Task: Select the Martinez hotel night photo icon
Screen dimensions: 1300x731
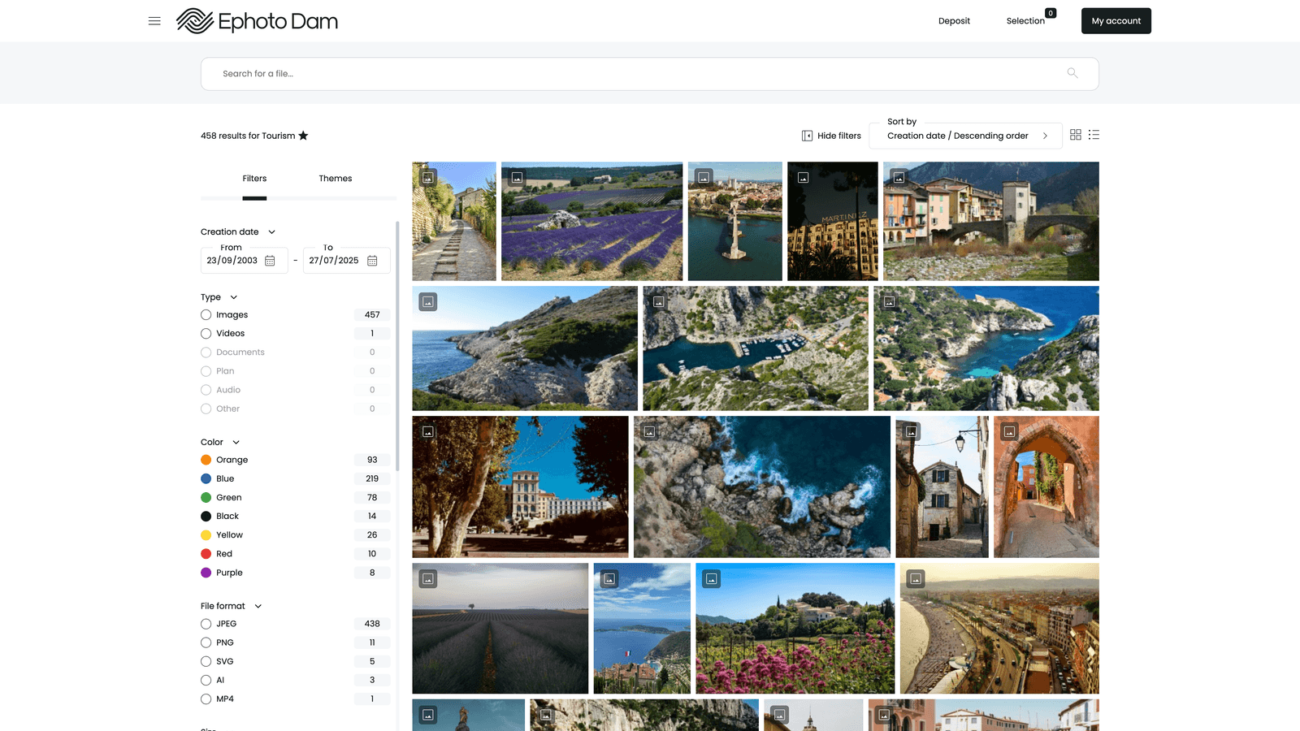Action: (x=803, y=177)
